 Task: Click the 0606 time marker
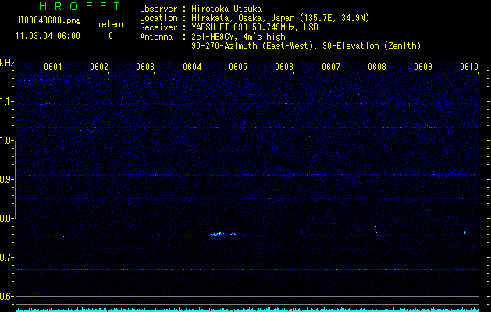(x=284, y=67)
